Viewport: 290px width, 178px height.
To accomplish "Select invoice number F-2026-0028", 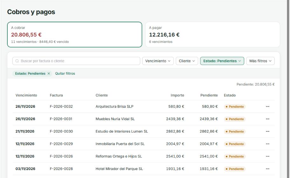I will click(x=61, y=169).
